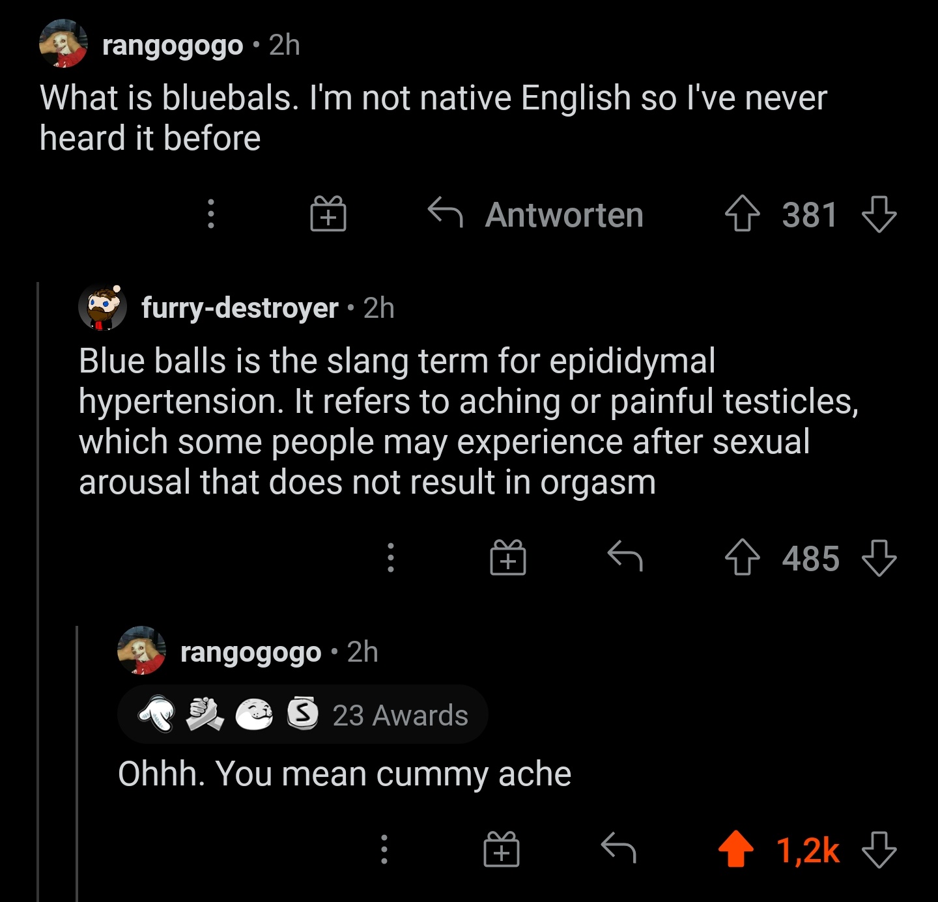Screen dimensions: 938x902
Task: Open furry-destroyer's user profile link
Action: click(240, 308)
